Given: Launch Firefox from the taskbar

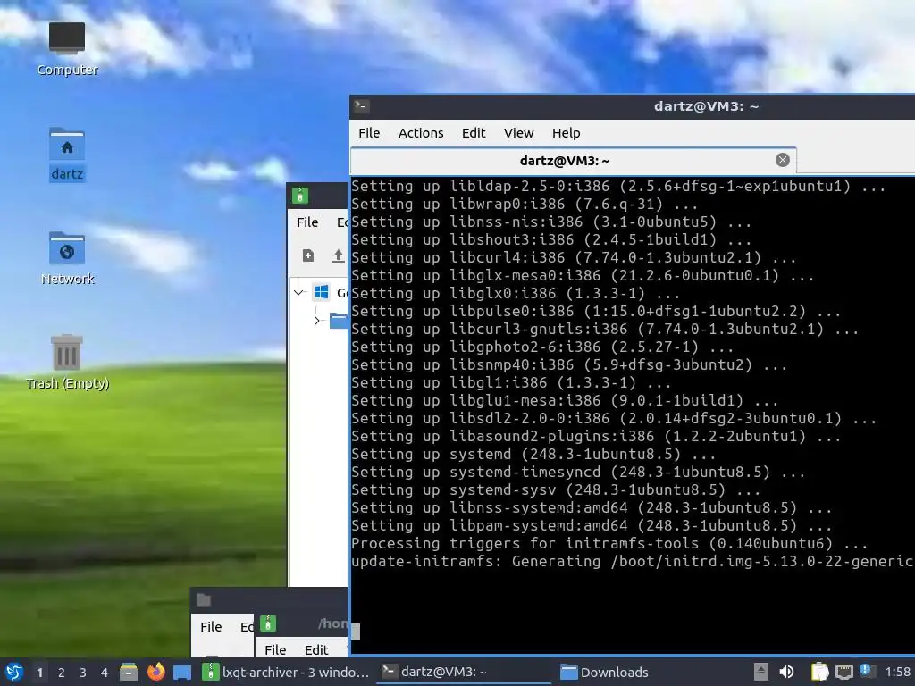Looking at the screenshot, I should coord(155,672).
